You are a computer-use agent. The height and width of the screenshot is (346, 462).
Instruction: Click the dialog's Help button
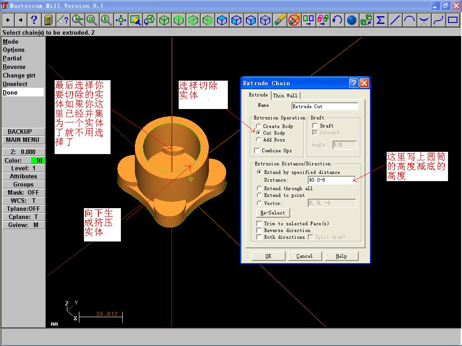(342, 256)
